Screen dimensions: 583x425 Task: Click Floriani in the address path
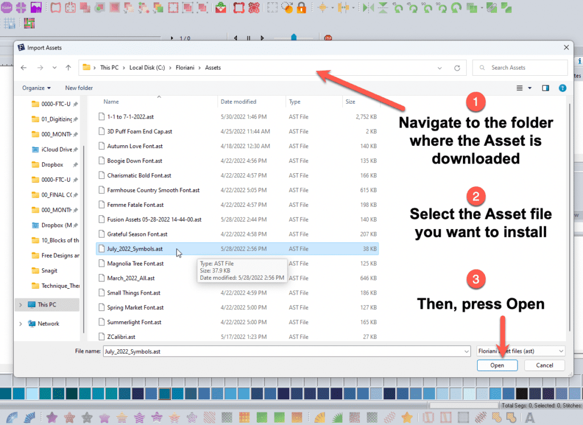point(185,68)
